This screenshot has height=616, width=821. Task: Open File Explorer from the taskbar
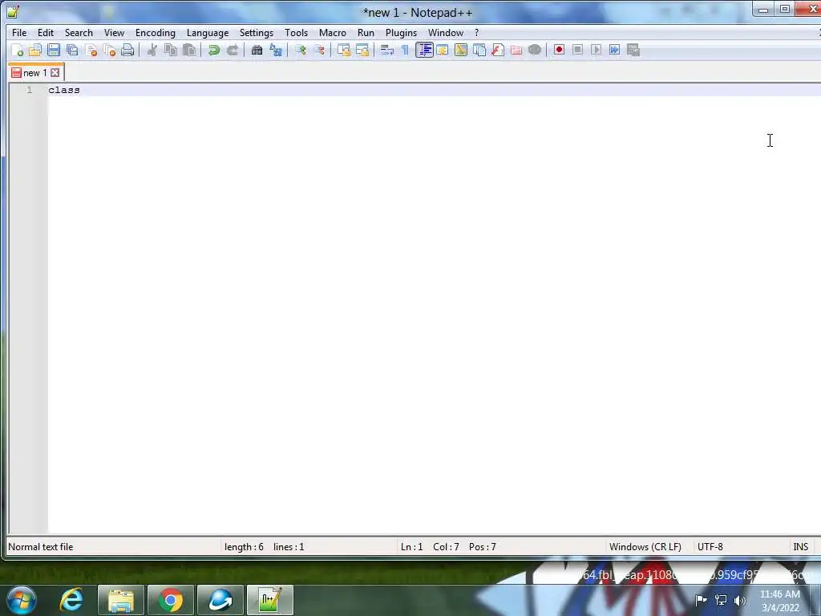121,600
